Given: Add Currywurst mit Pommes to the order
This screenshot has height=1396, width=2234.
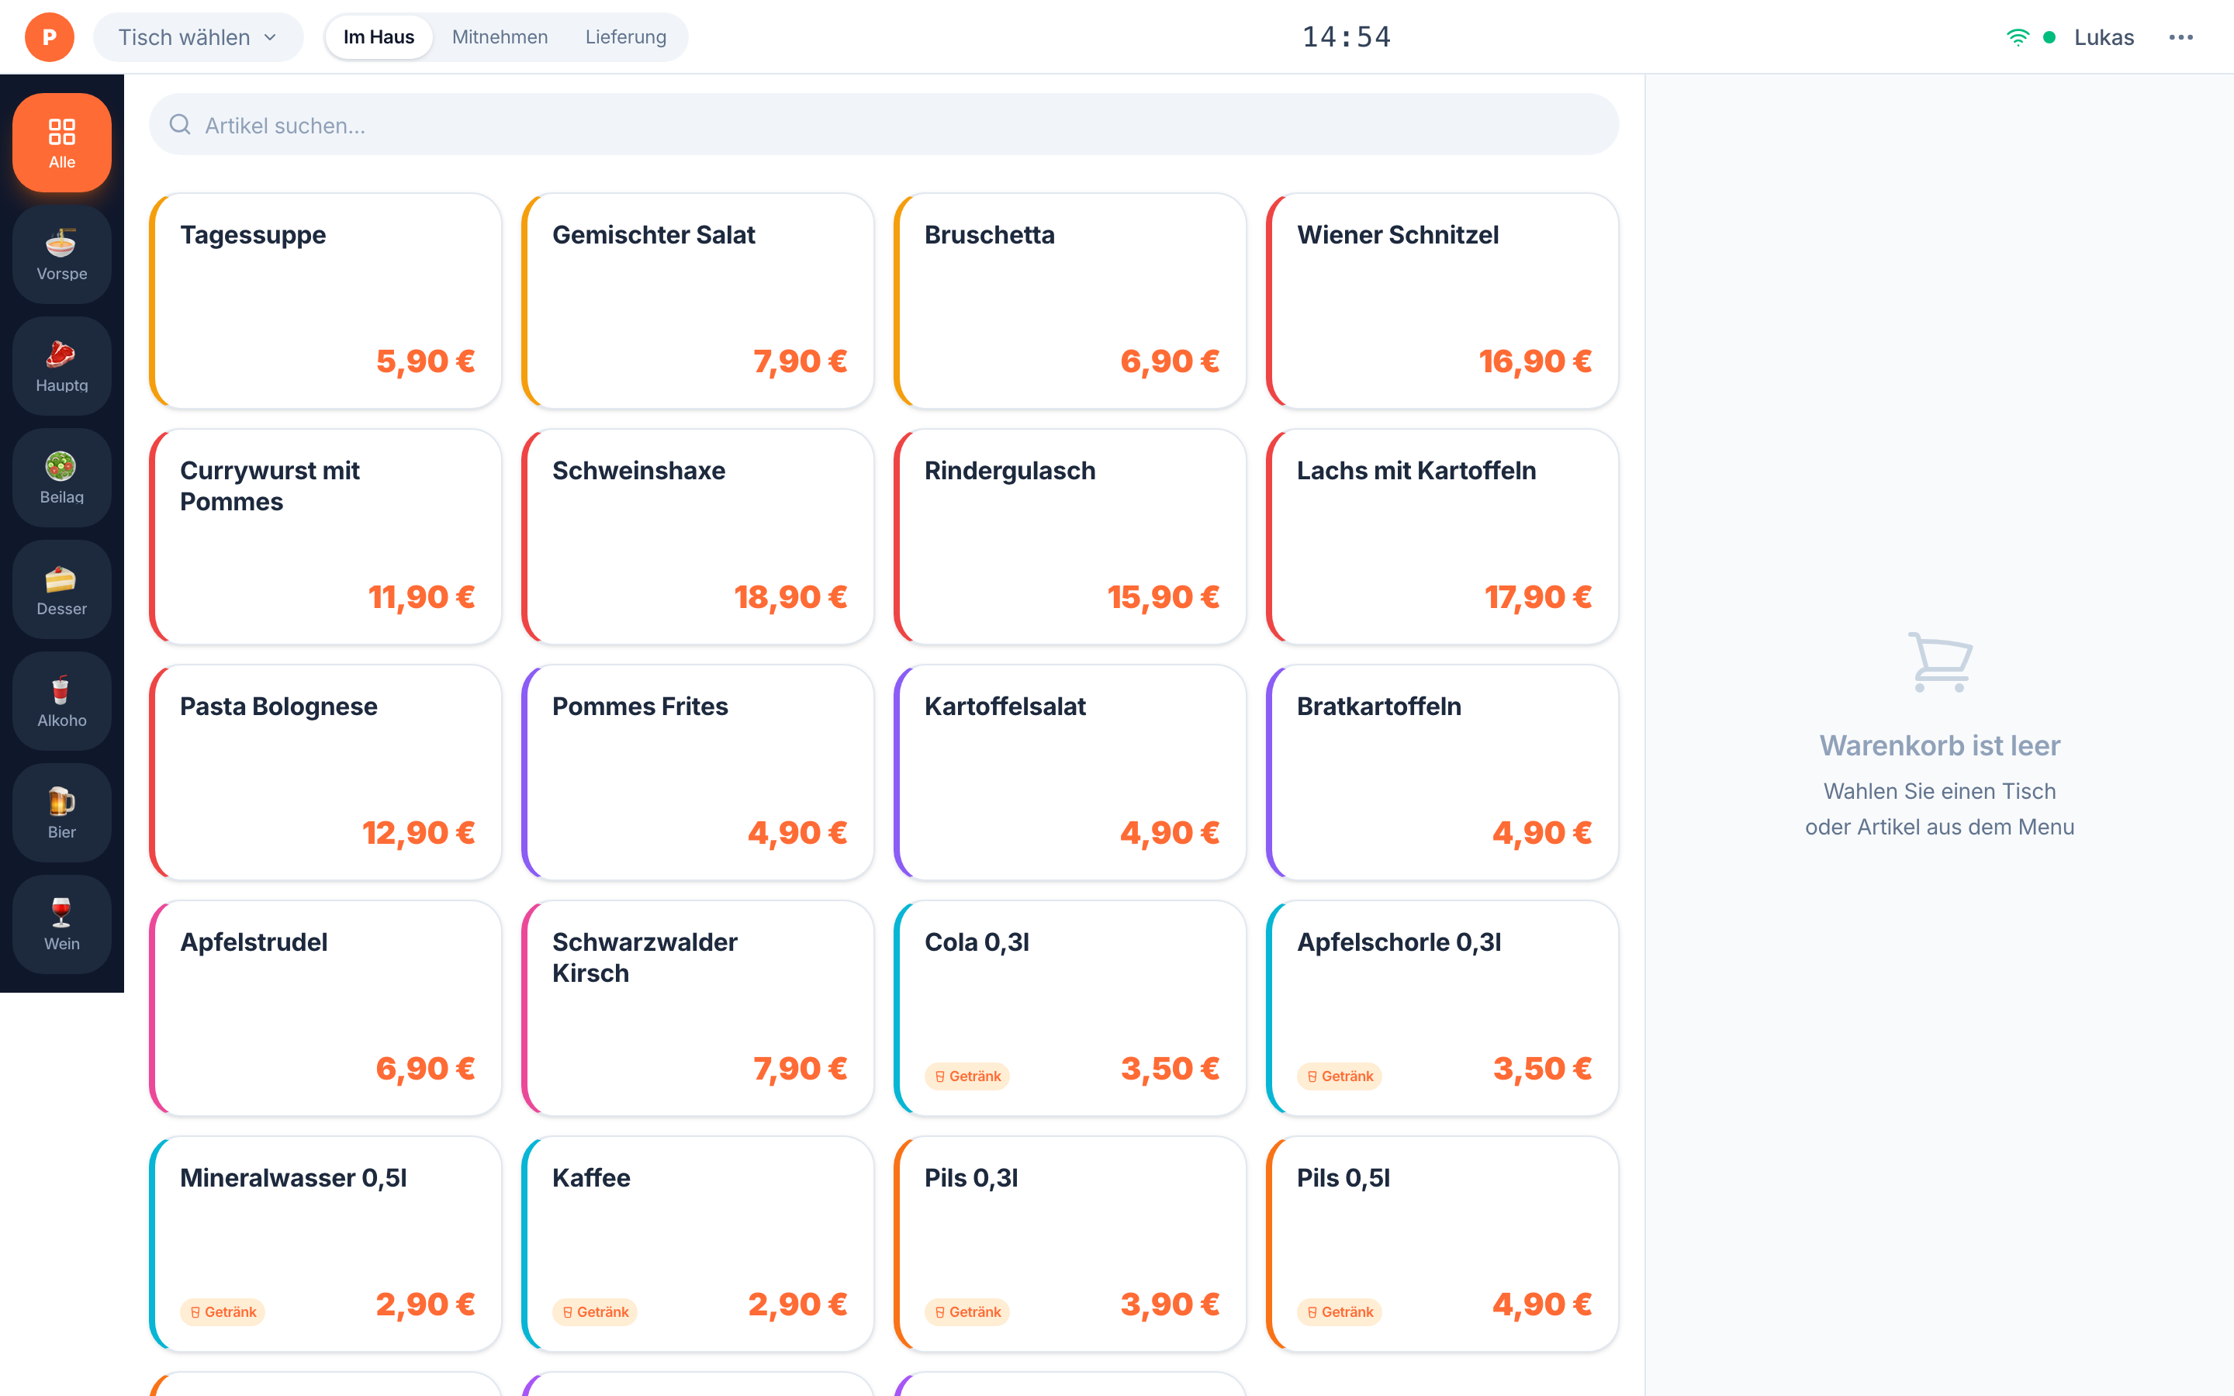Looking at the screenshot, I should pos(325,537).
